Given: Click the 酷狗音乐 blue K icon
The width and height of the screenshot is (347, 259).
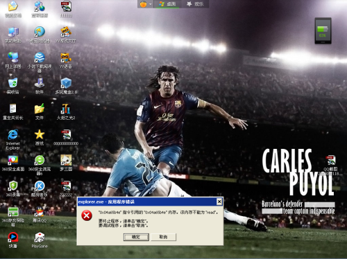Looking at the screenshot, I should (40, 186).
